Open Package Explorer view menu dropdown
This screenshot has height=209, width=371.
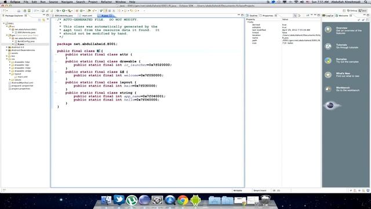click(48, 20)
